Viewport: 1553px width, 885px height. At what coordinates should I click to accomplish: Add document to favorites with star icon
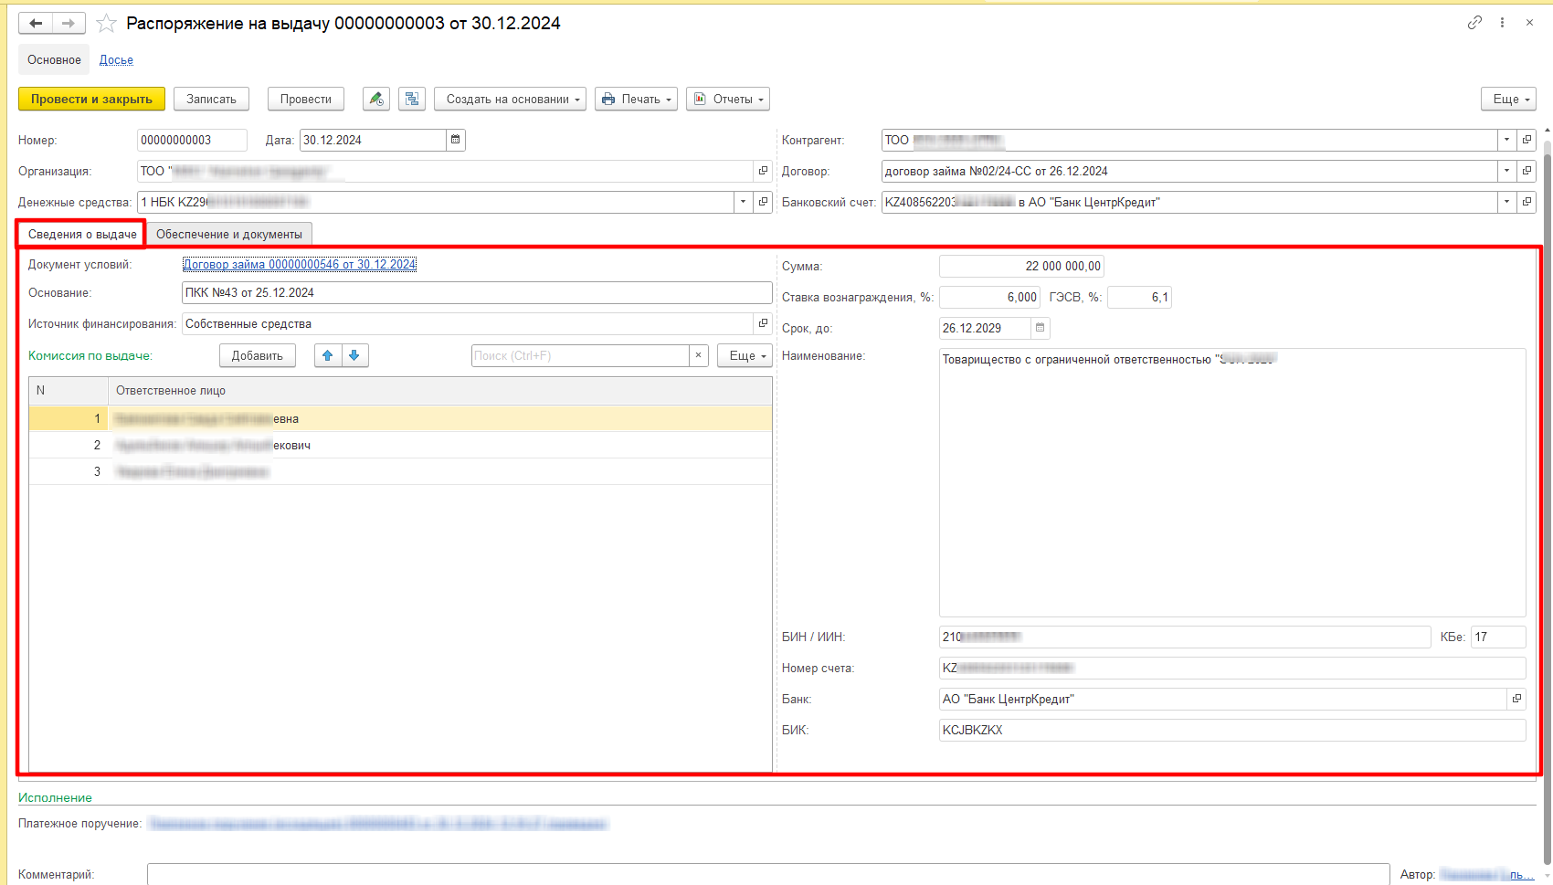point(106,24)
